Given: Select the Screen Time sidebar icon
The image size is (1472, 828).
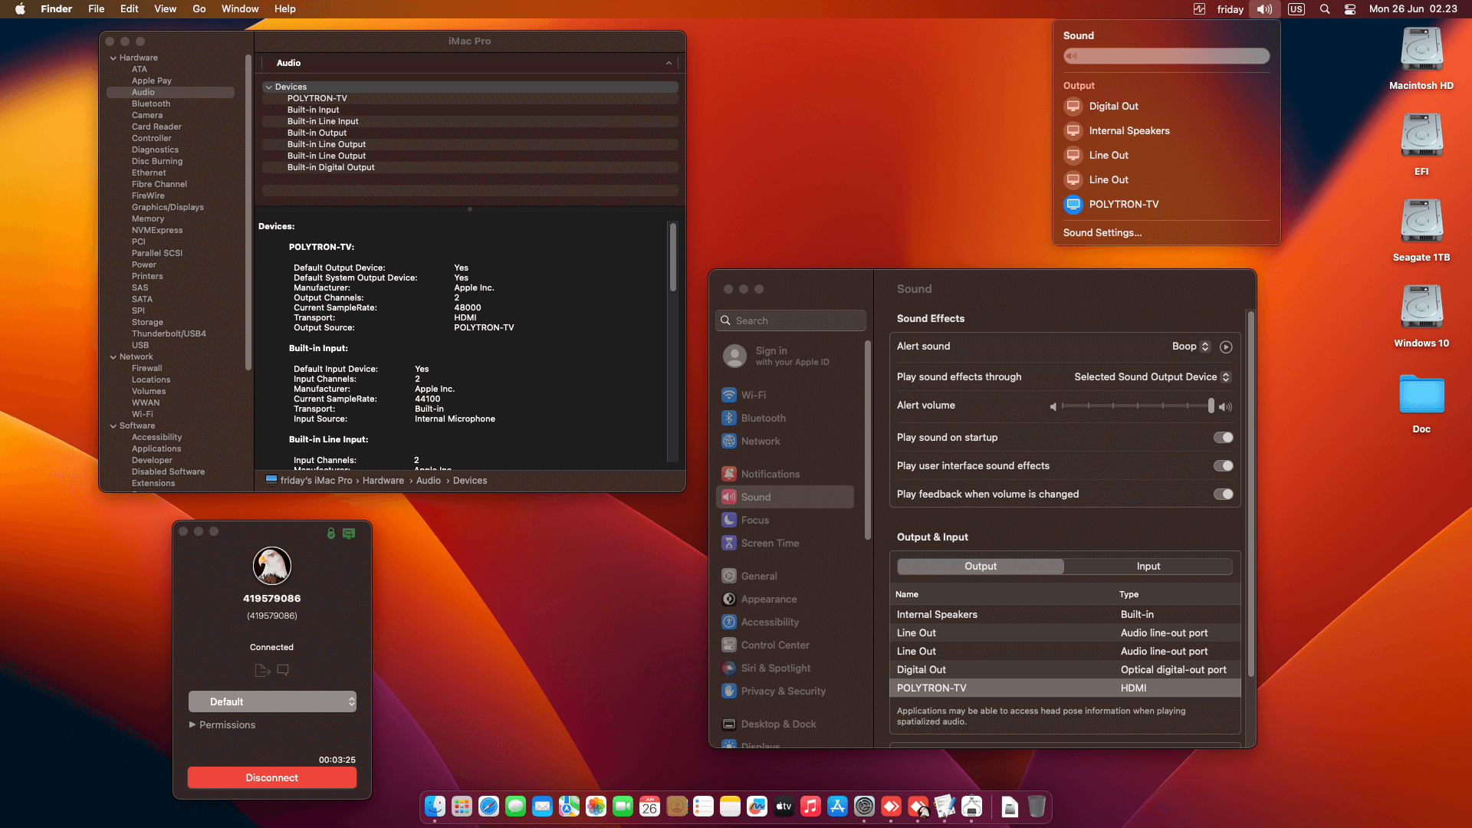Looking at the screenshot, I should [770, 543].
